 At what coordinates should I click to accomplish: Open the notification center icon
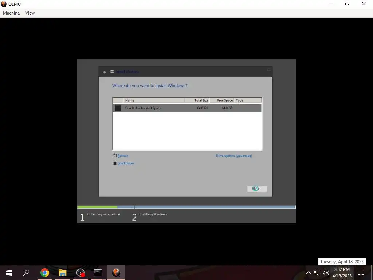coord(361,273)
